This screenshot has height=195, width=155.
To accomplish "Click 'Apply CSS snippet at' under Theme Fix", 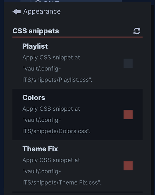I will point(51,160).
